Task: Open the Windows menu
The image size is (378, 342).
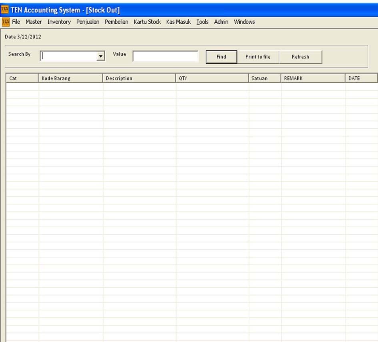Action: coord(244,22)
